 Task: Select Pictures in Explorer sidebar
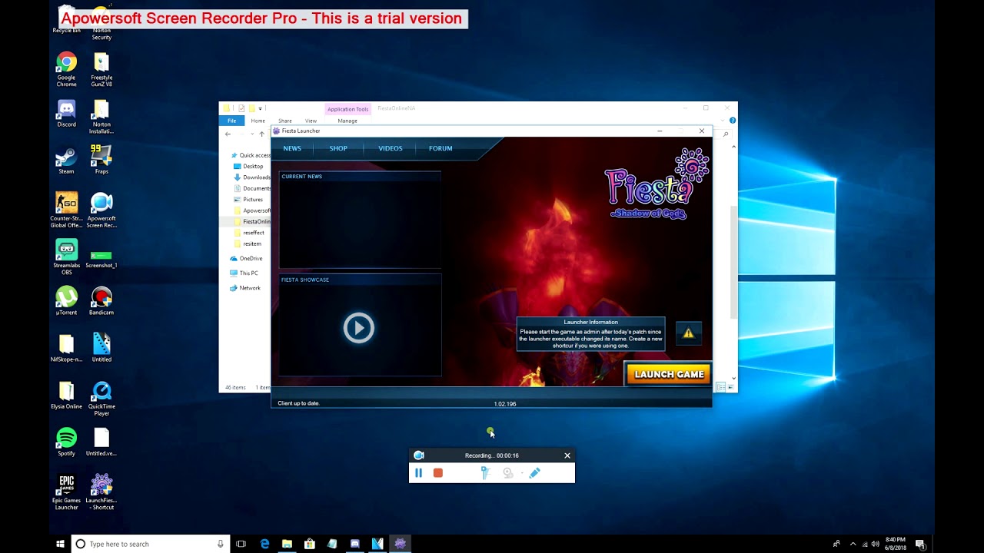[x=248, y=200]
